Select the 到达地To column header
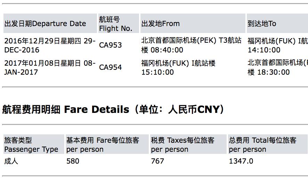Screen dimensions: 308x182 262,24
